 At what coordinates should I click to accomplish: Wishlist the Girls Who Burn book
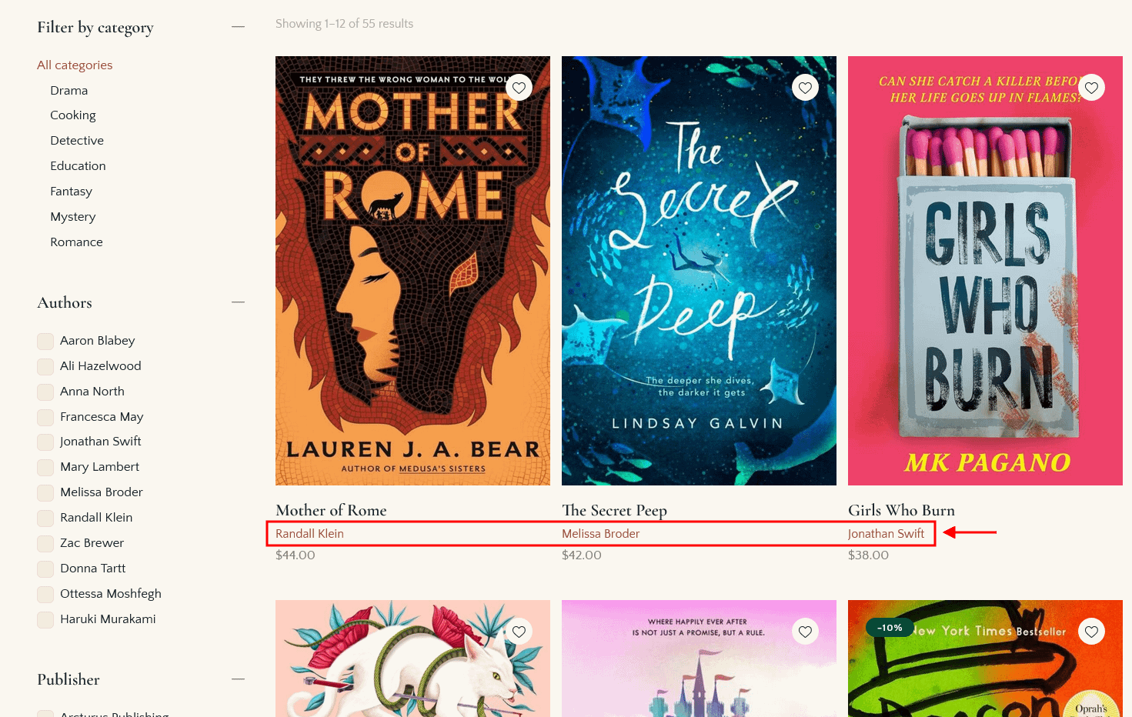click(1091, 88)
